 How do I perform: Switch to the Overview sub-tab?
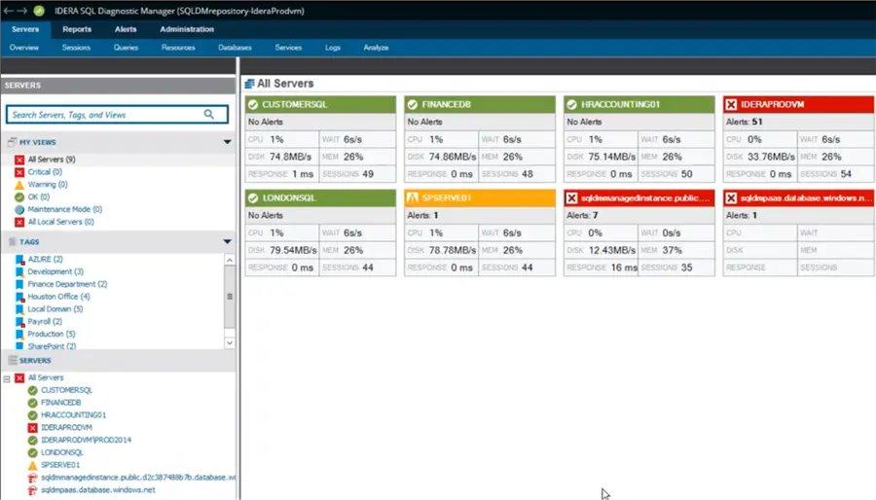click(24, 48)
